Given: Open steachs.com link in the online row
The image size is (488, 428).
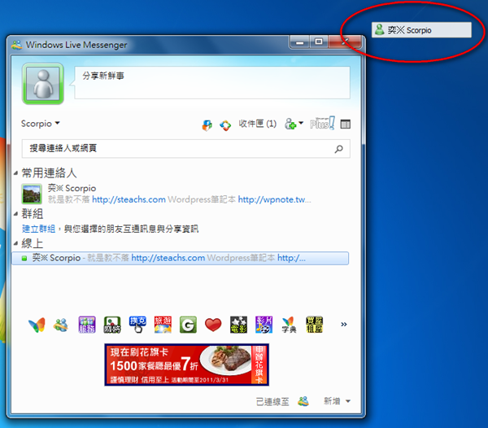Looking at the screenshot, I should (x=168, y=258).
